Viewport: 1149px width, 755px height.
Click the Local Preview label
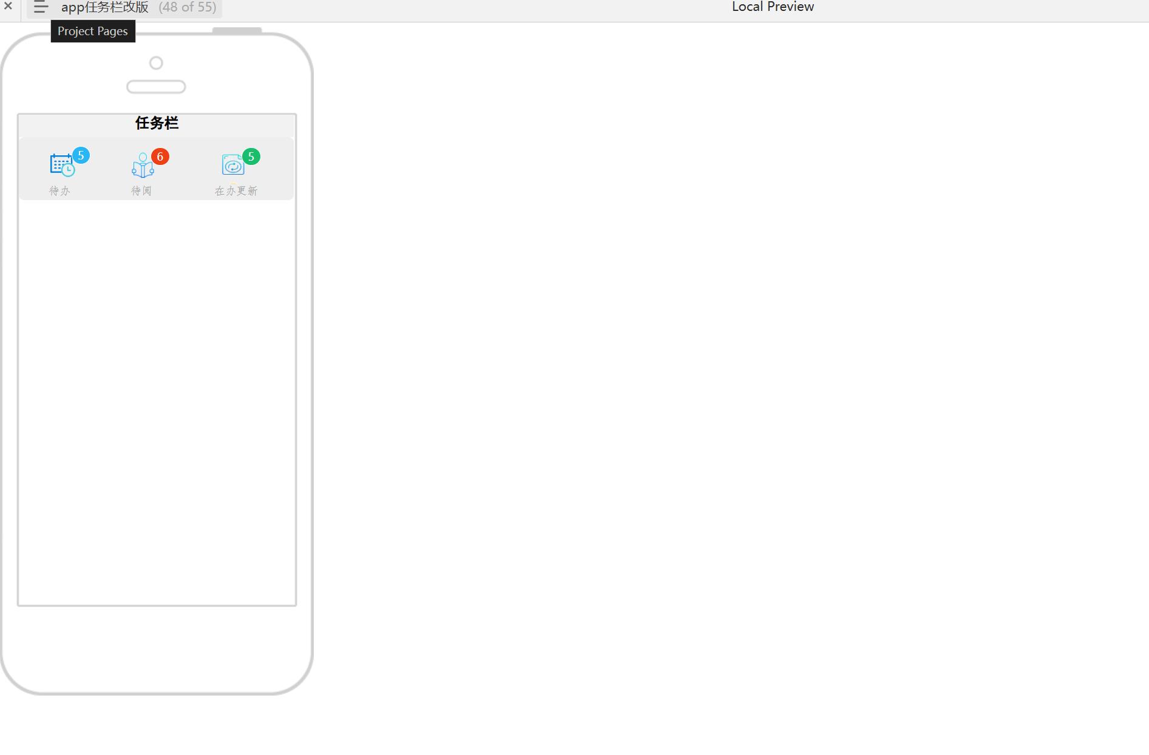pos(773,7)
